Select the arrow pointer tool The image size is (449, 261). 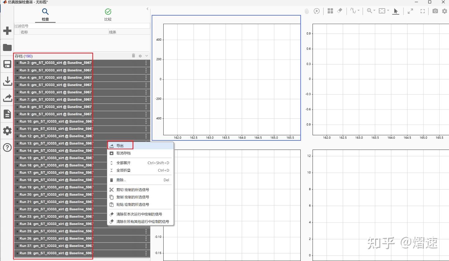pyautogui.click(x=396, y=11)
